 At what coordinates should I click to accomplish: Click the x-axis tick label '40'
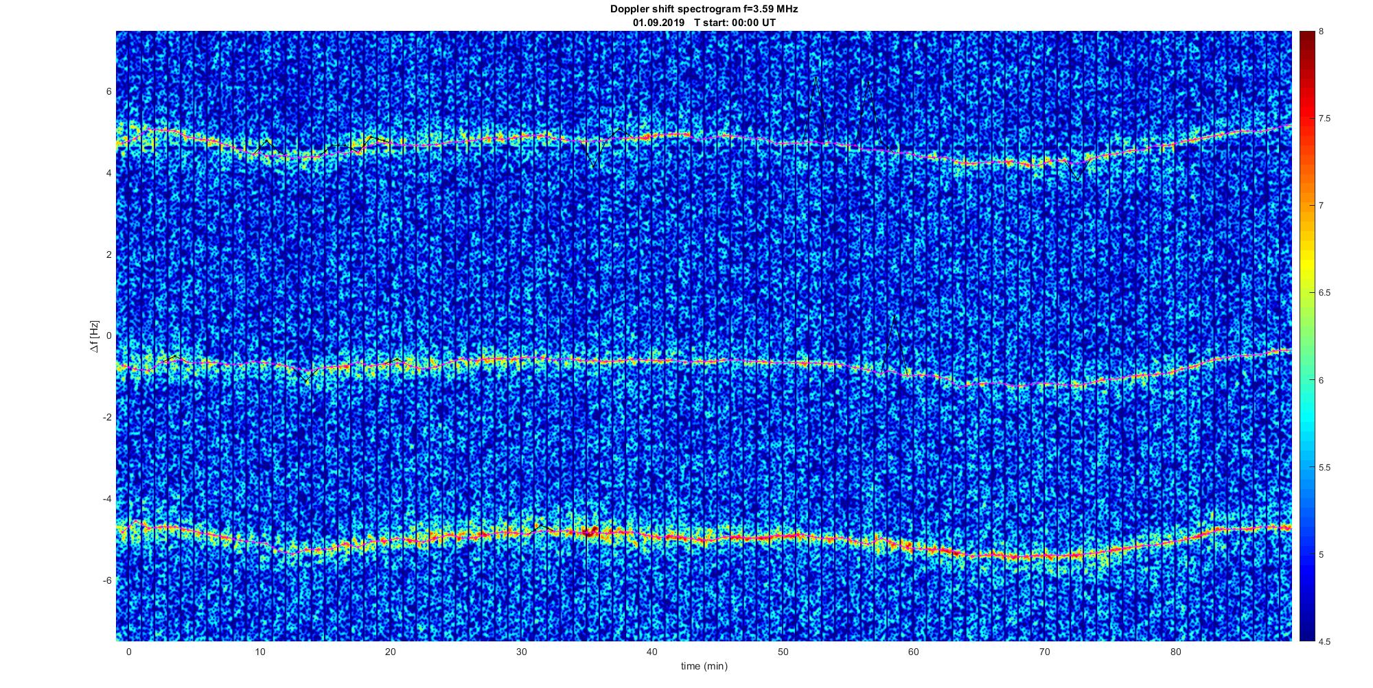pos(652,652)
